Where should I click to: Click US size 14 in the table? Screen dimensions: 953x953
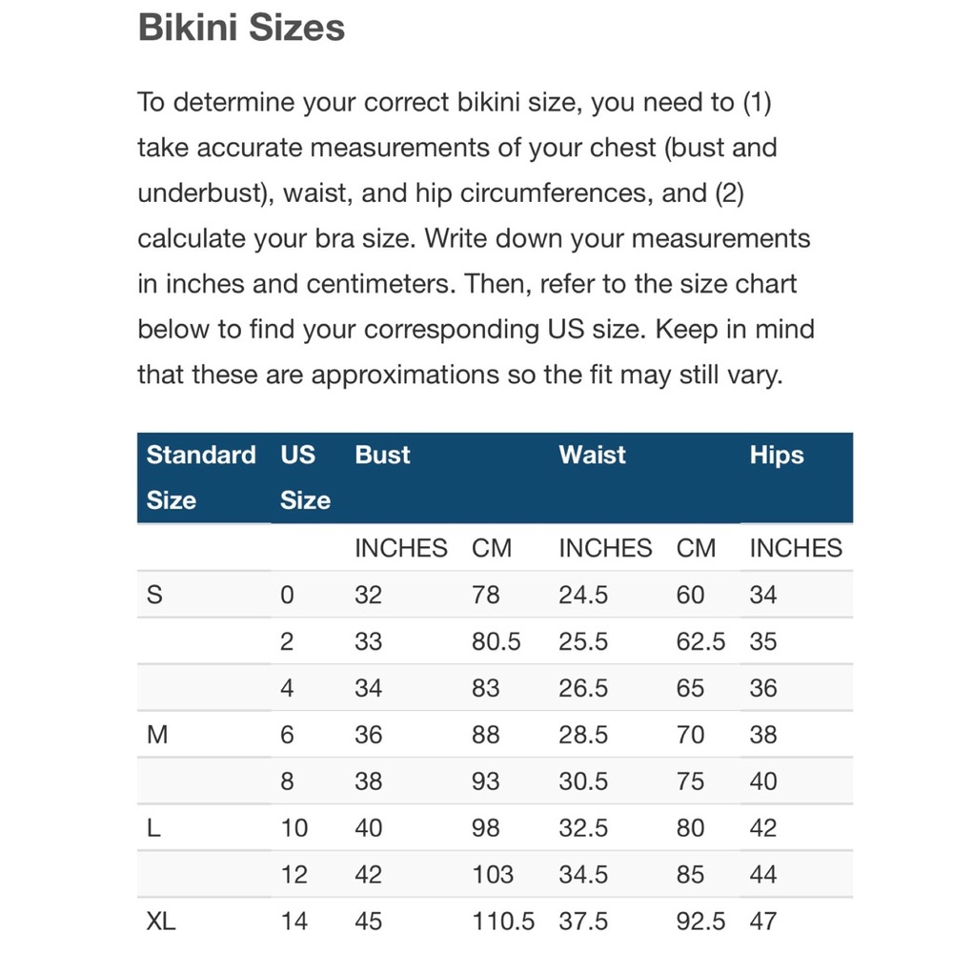(294, 922)
